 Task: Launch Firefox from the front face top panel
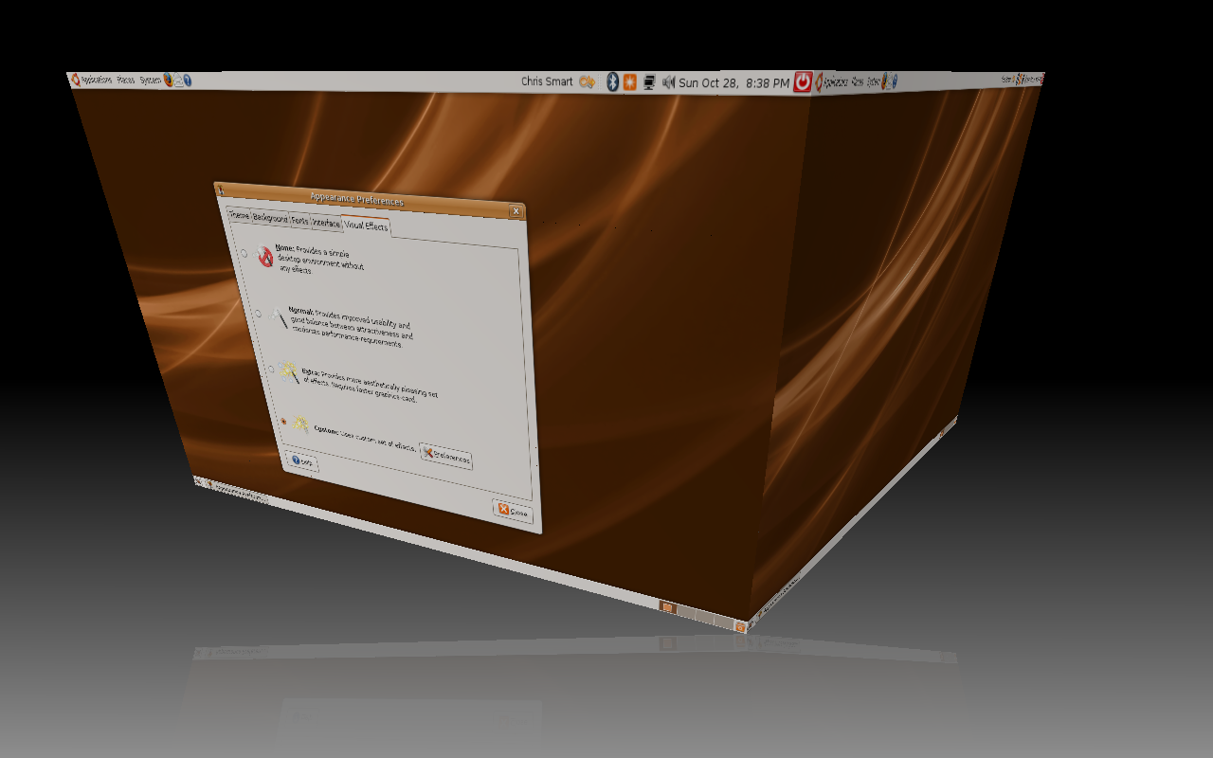pos(168,81)
